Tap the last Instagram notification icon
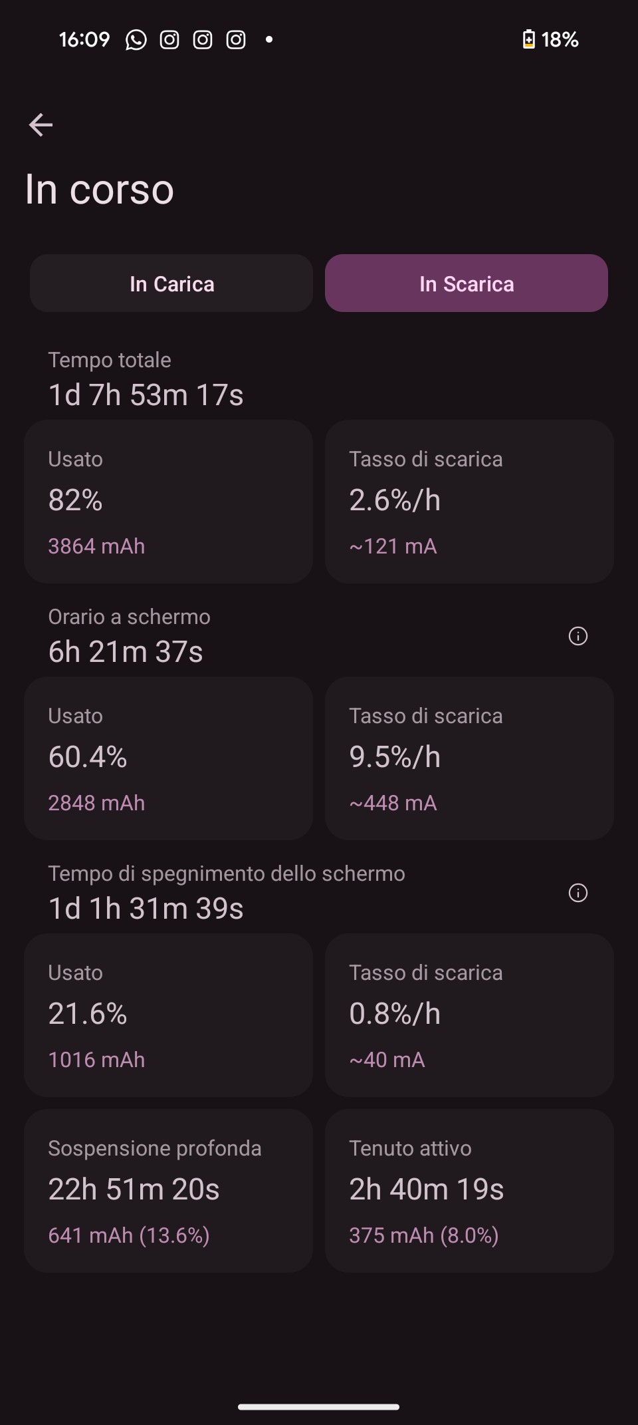Screen dimensions: 638x1425 [x=236, y=40]
